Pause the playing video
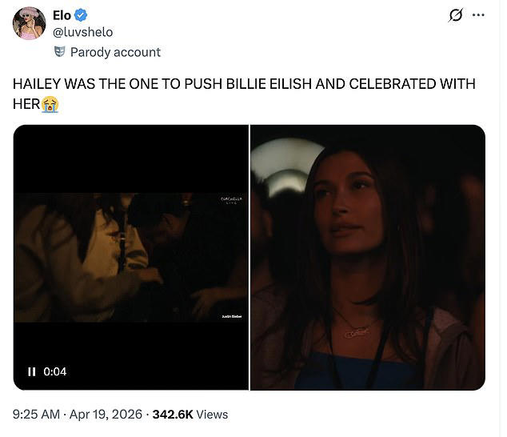 click(x=32, y=371)
